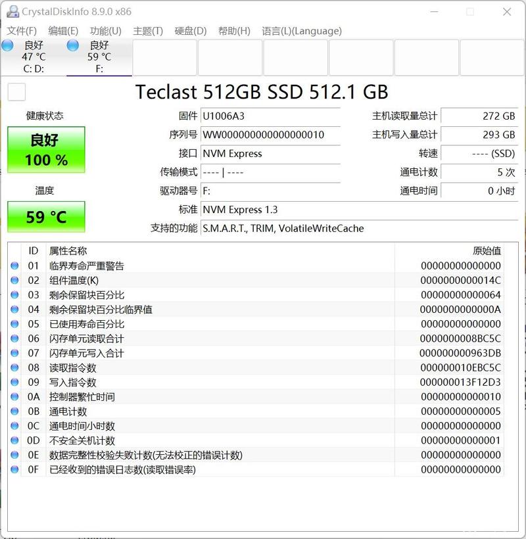This screenshot has width=526, height=539.
Task: Select the 剩余保留块百分比临界值 row
Action: click(x=256, y=310)
